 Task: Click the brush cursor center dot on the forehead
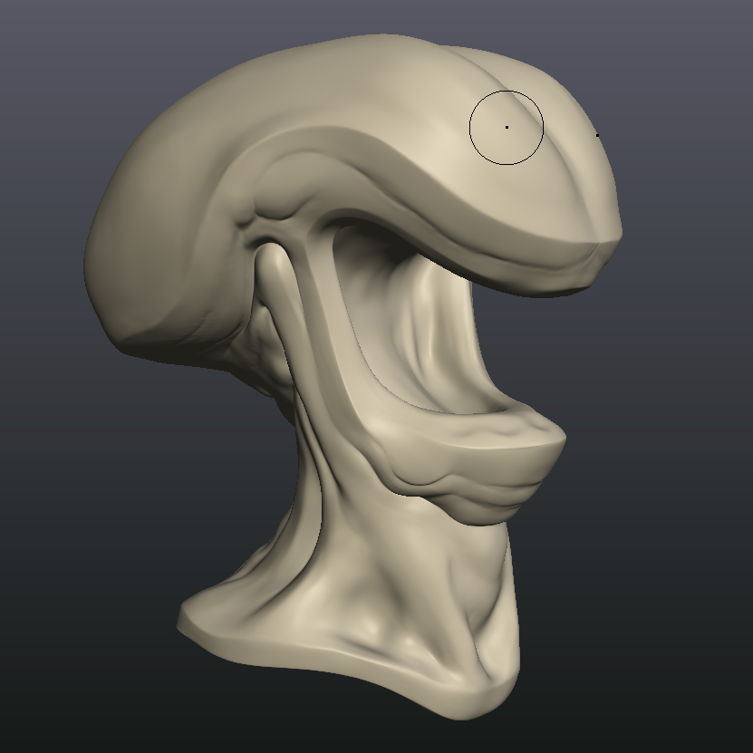507,127
